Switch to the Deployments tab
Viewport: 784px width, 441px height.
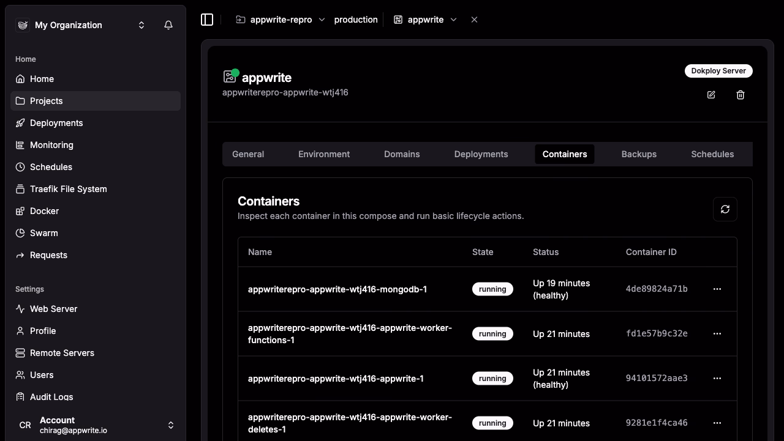point(481,154)
